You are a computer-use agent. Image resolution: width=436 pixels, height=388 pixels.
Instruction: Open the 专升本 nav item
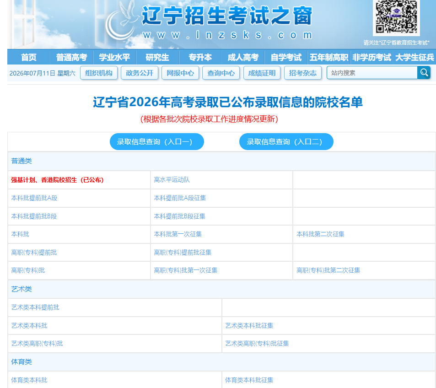pyautogui.click(x=200, y=57)
